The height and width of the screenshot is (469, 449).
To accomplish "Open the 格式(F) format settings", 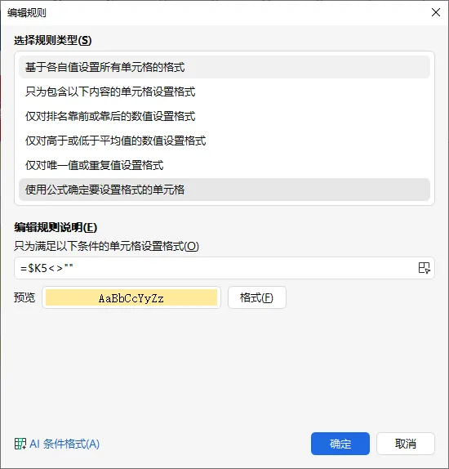I will 257,297.
